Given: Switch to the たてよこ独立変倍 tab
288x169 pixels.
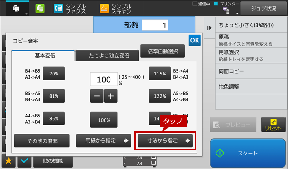Looking at the screenshot, I should point(107,56).
